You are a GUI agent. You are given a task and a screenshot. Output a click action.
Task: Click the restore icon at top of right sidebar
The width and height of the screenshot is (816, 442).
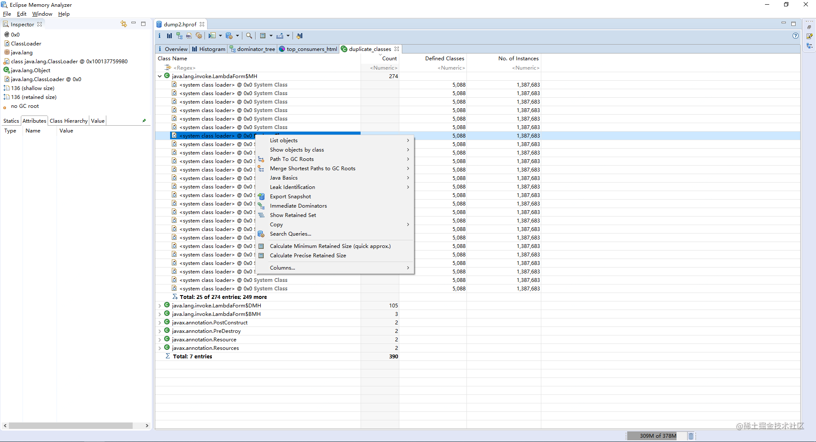click(809, 27)
